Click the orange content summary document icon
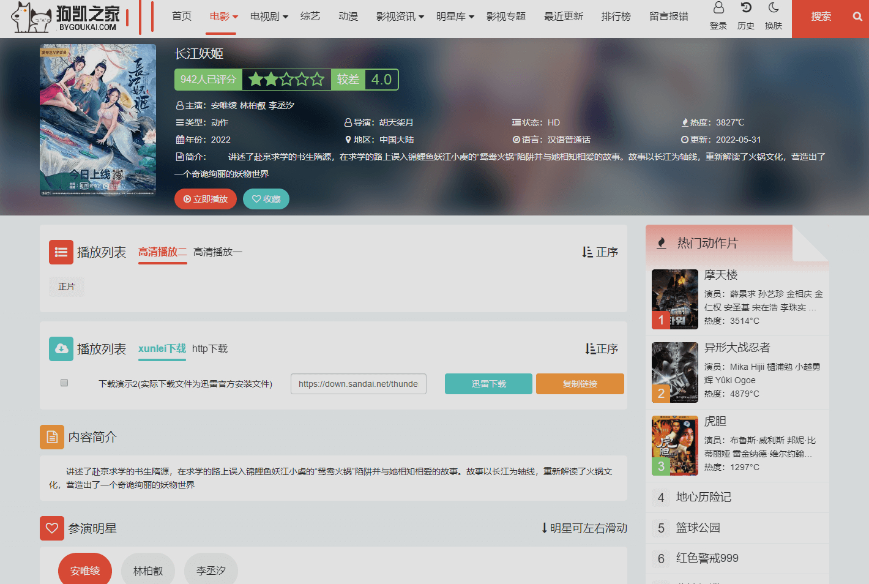869x584 pixels. (x=52, y=437)
